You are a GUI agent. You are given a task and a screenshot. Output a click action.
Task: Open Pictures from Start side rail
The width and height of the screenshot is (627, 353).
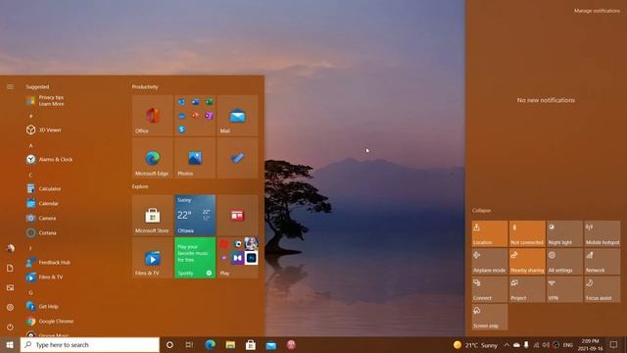[11, 287]
